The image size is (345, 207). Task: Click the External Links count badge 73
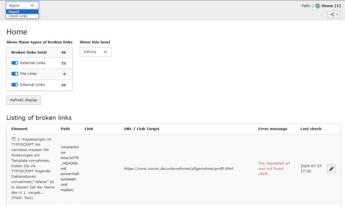coord(64,63)
